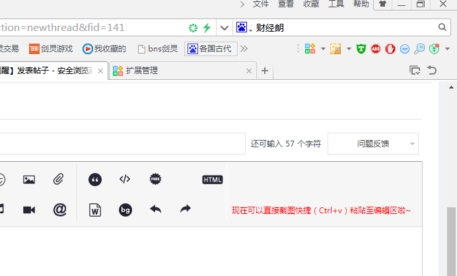Image resolution: width=457 pixels, height=276 pixels.
Task: Open the 问题反馈 category dropdown
Action: [372, 143]
